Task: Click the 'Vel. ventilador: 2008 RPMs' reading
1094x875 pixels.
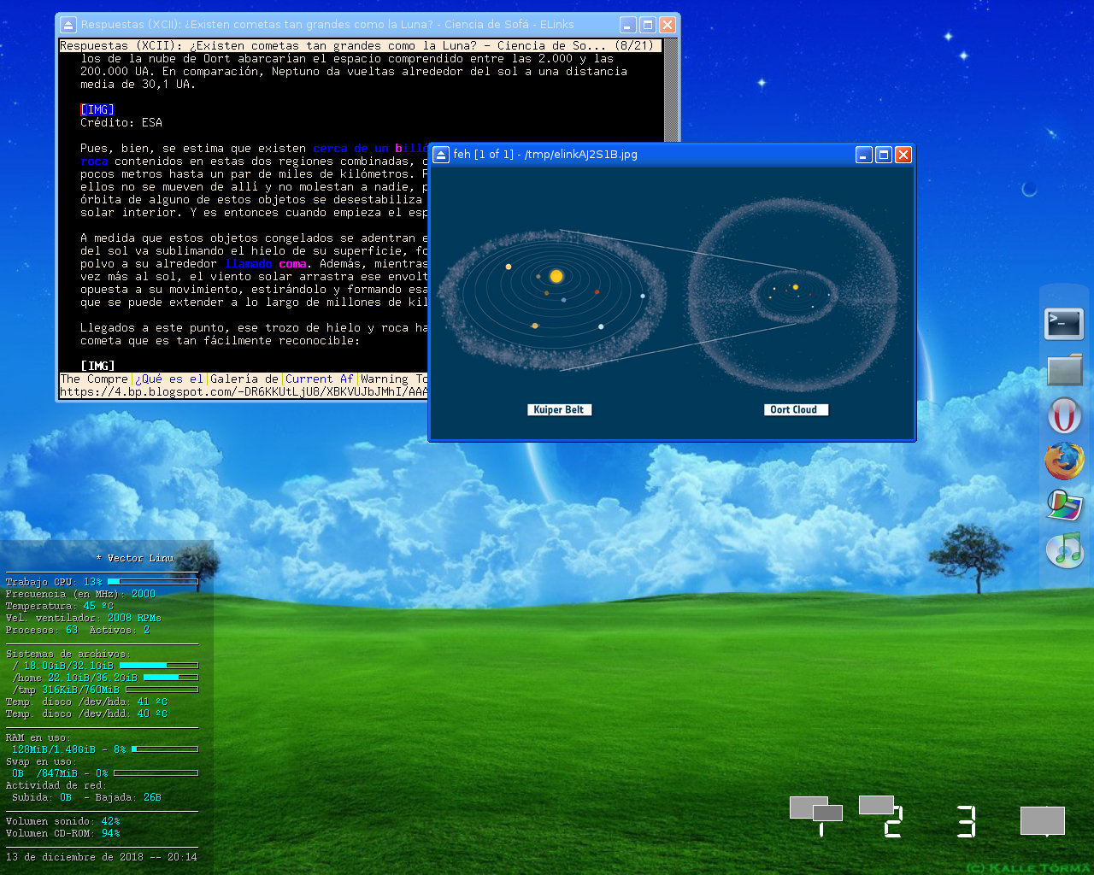Action: [84, 618]
